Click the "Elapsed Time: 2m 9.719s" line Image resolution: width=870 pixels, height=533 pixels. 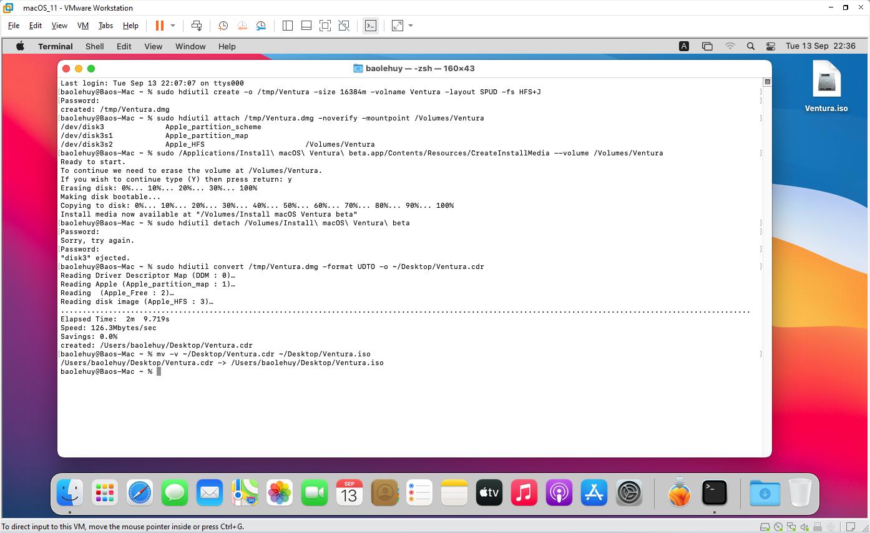pos(115,319)
